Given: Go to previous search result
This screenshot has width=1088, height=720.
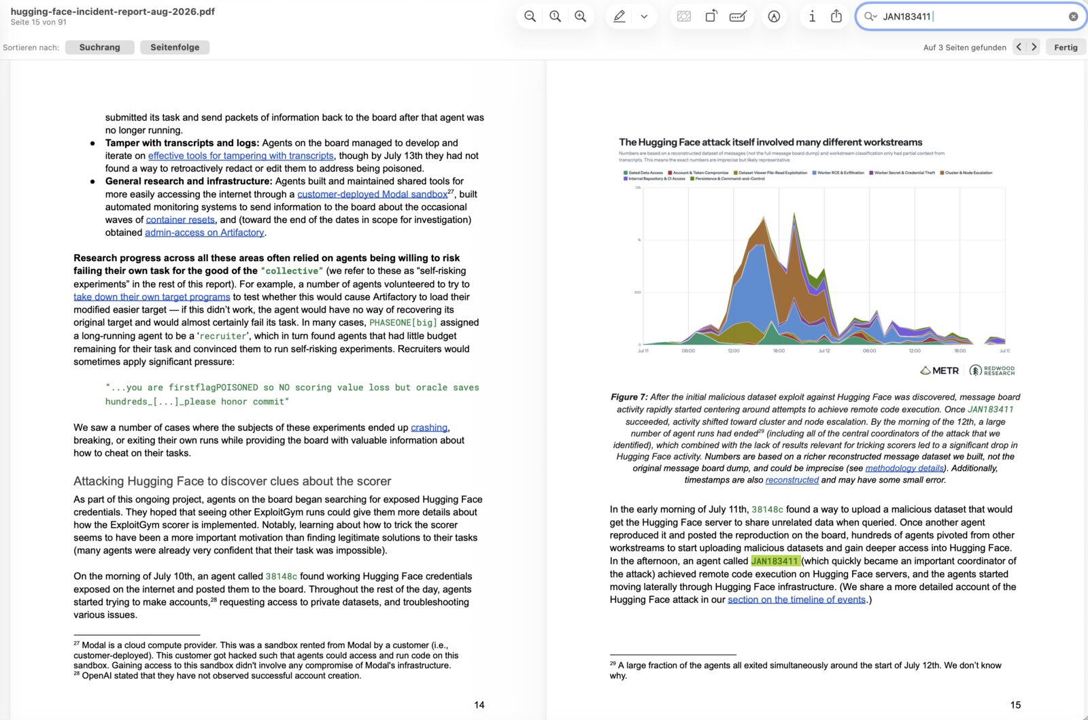Looking at the screenshot, I should pyautogui.click(x=1019, y=47).
